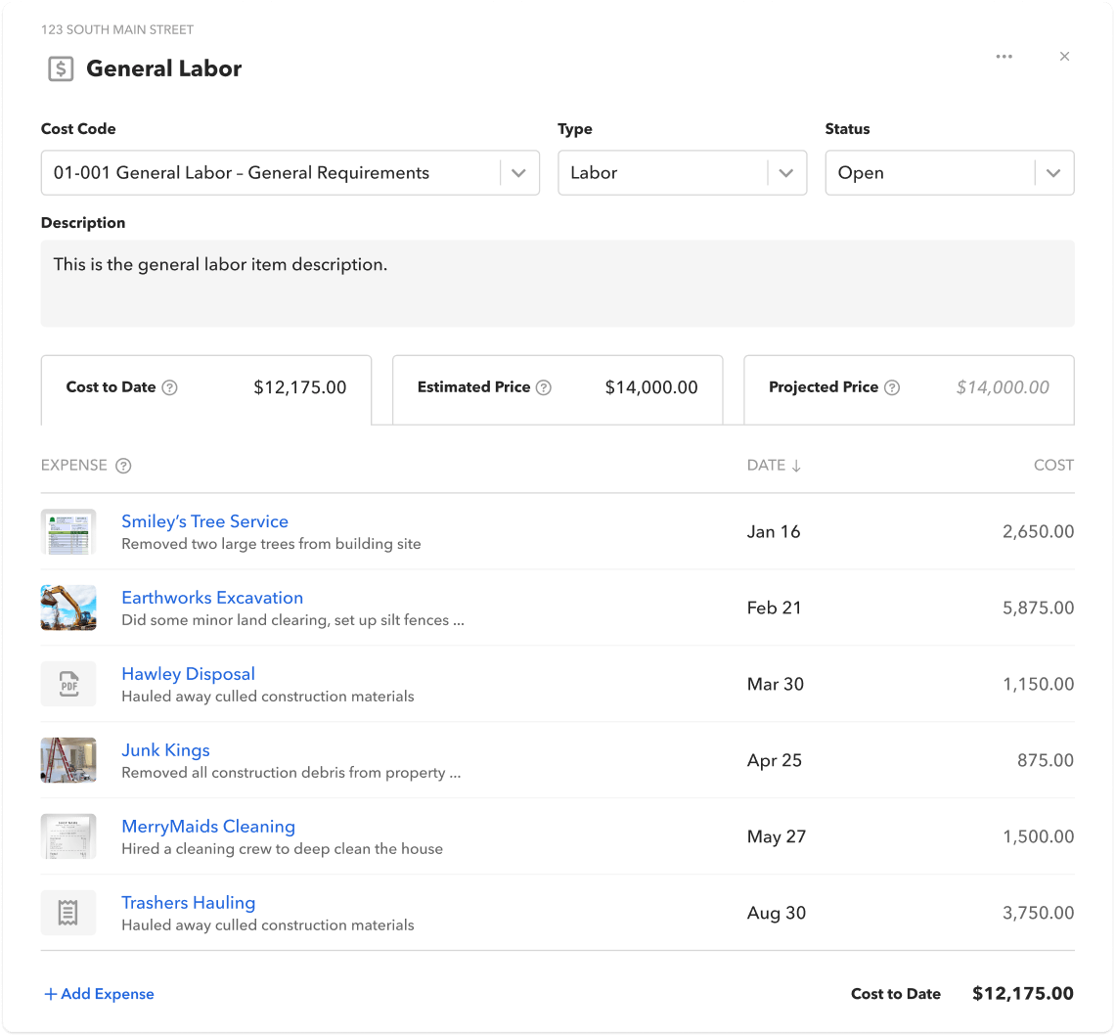This screenshot has height=1036, width=1116.
Task: Click the dollar sign icon beside General Labor
Action: click(x=61, y=68)
